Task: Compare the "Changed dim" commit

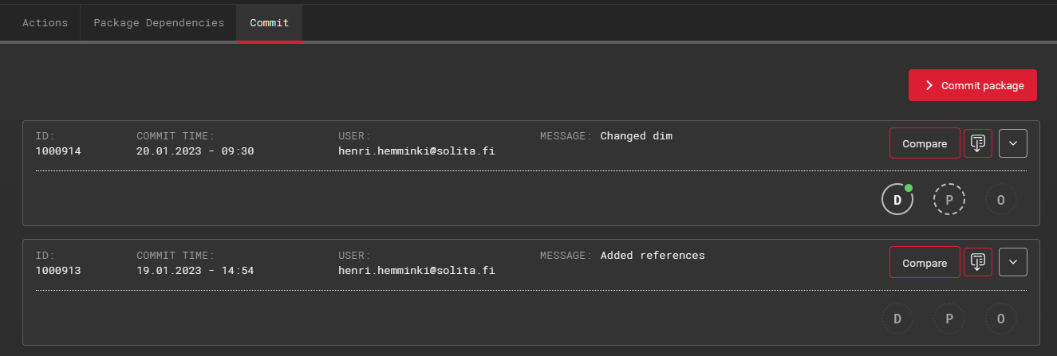Action: pos(925,144)
